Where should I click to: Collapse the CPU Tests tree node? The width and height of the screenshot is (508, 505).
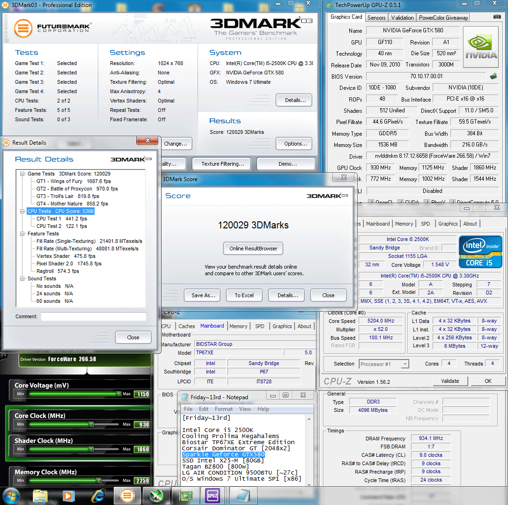pyautogui.click(x=22, y=211)
